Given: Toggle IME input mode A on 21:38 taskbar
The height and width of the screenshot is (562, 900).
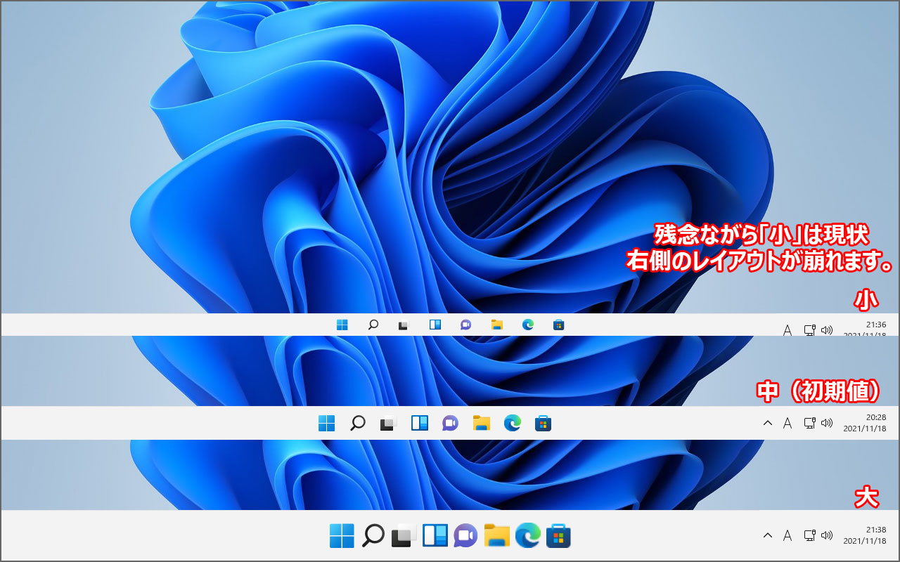Looking at the screenshot, I should (x=787, y=535).
